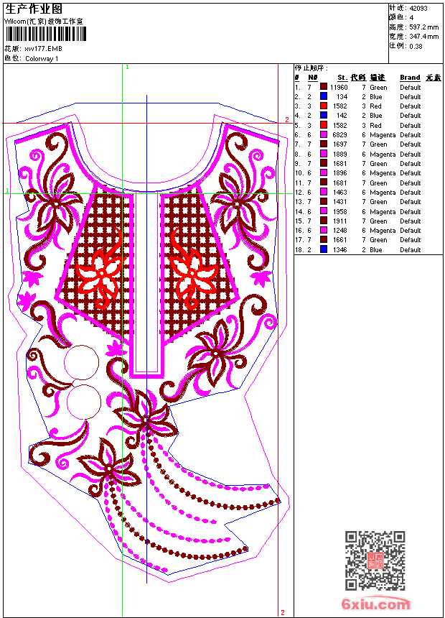Click stitch count '1697'
The height and width of the screenshot is (618, 445).
[x=340, y=144]
